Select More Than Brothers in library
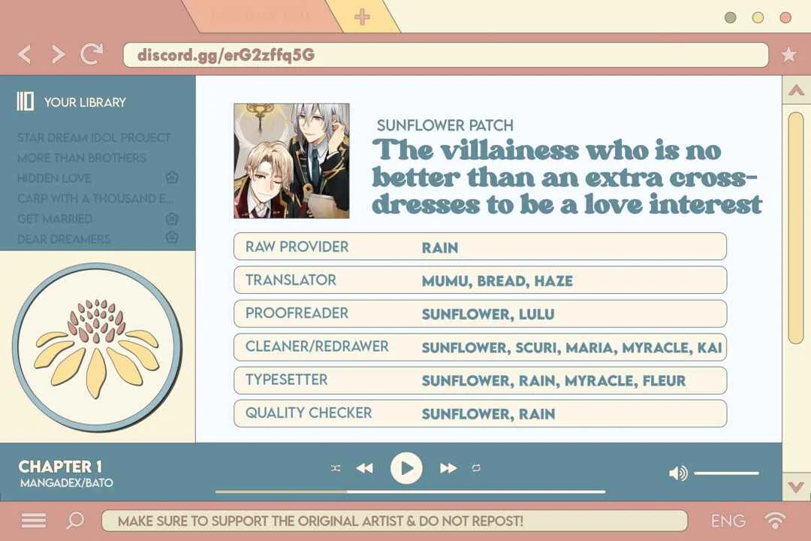Image resolution: width=811 pixels, height=541 pixels. [x=82, y=158]
